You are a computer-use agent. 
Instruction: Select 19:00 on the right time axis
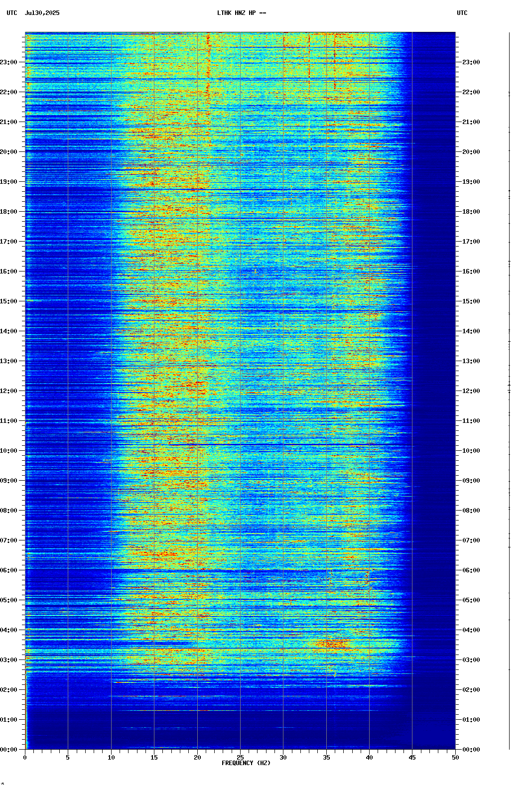471,182
